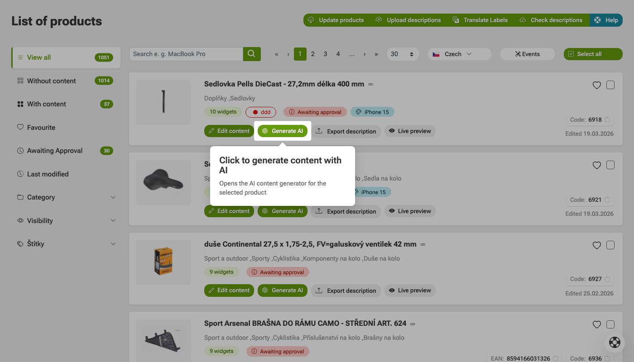Click Check descriptions button

tap(551, 20)
